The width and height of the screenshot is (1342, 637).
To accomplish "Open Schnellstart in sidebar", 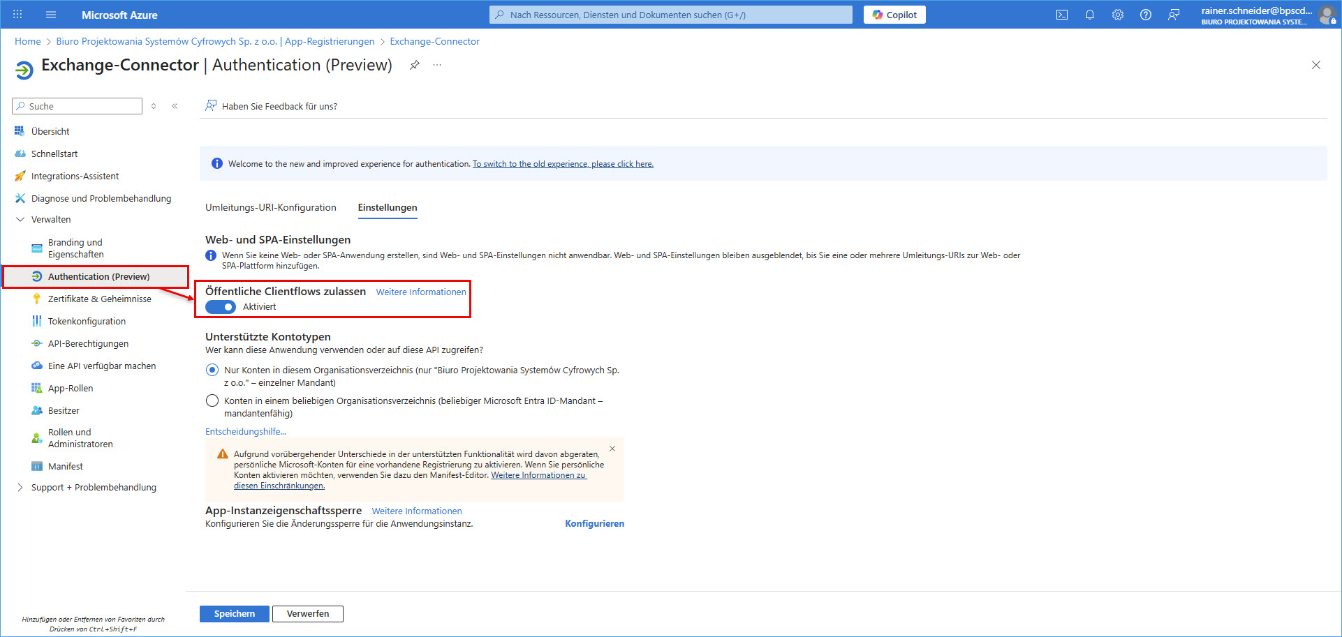I will coord(54,153).
